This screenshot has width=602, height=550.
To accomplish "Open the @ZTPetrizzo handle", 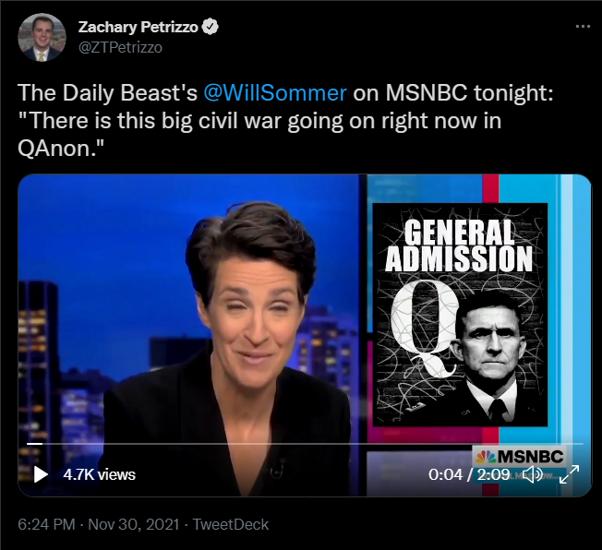I will tap(120, 48).
